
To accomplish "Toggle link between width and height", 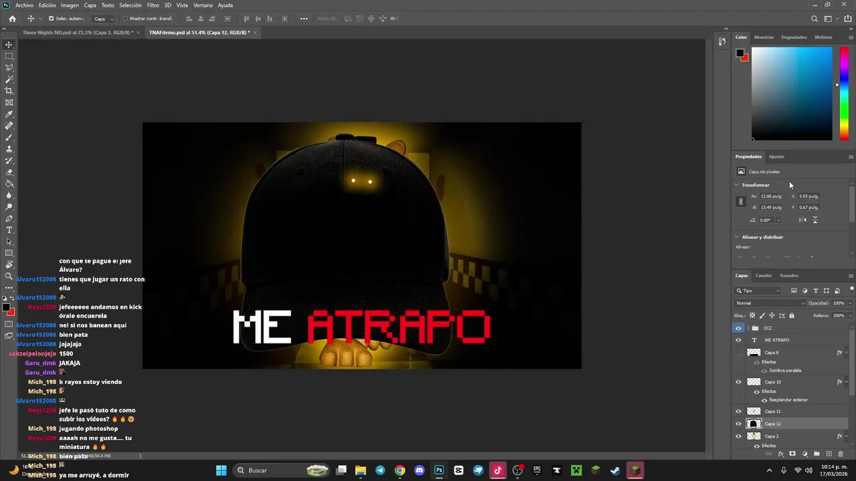I will (x=740, y=202).
